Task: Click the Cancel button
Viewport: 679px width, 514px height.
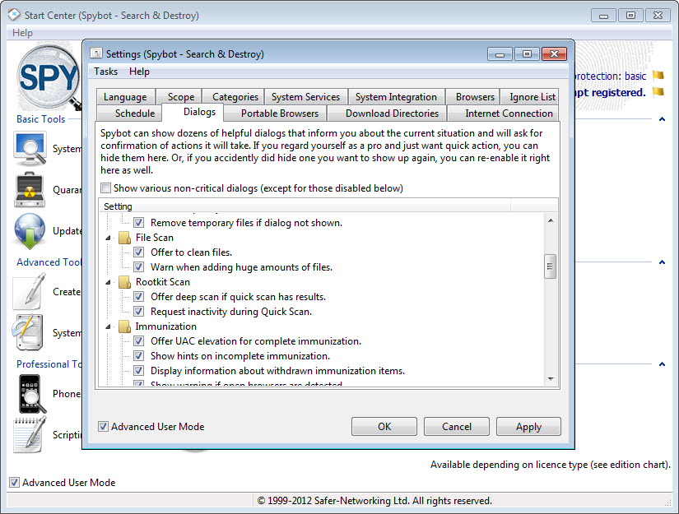Action: click(457, 427)
